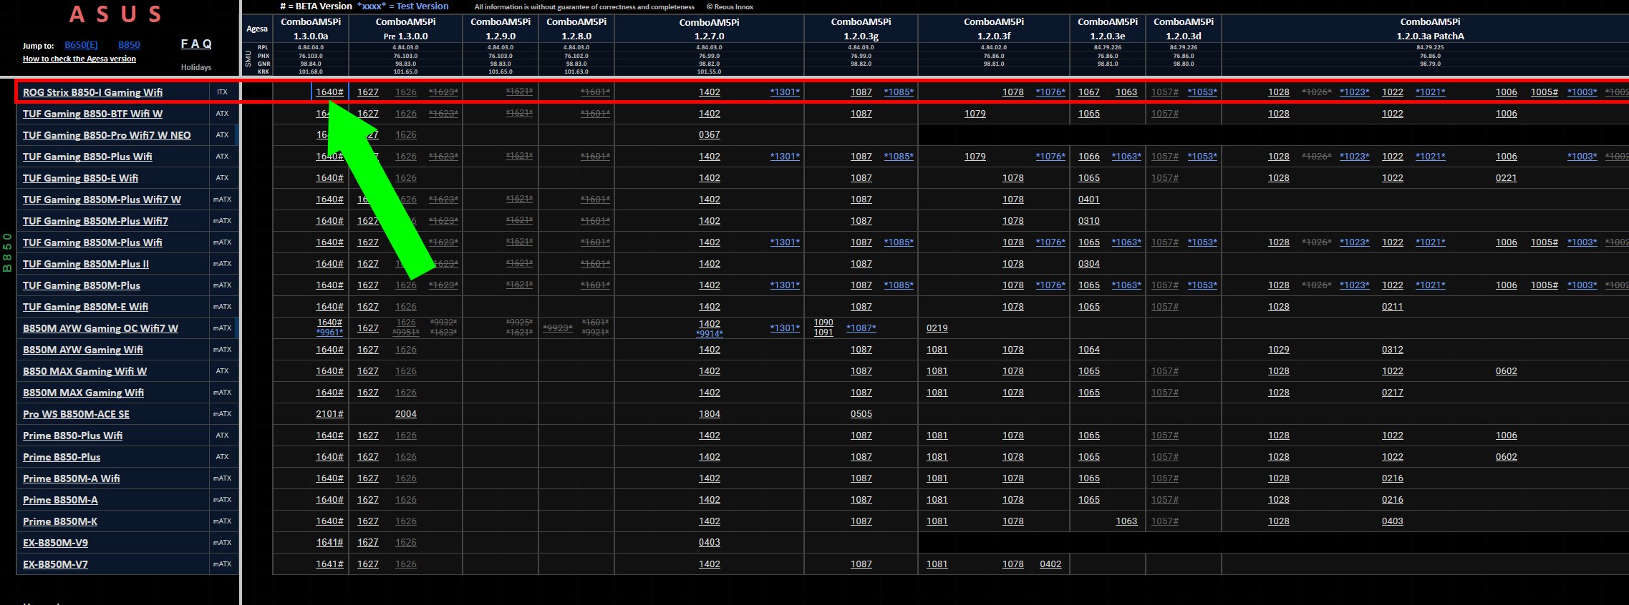Open BIOS 1081 in Prime B850-Plus row
The image size is (1629, 605).
coord(937,457)
